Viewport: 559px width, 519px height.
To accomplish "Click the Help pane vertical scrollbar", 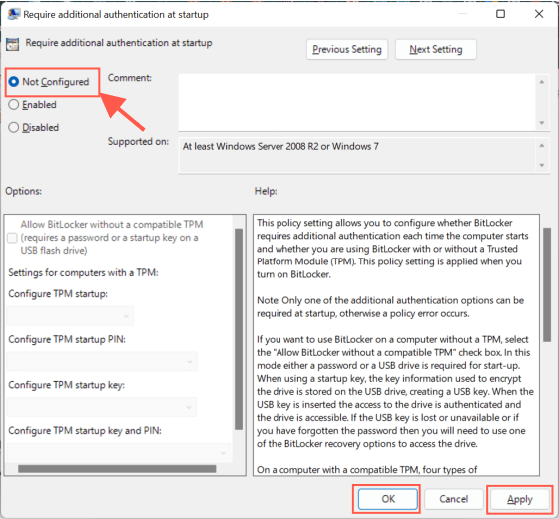I will (x=547, y=284).
